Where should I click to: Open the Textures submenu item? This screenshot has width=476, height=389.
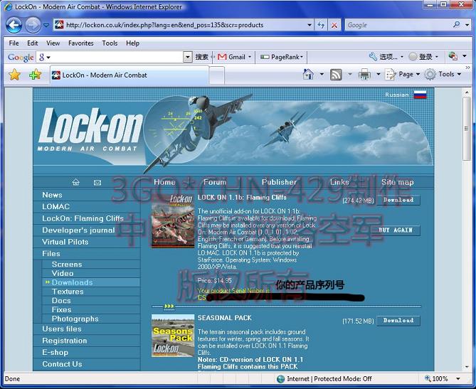click(x=68, y=292)
